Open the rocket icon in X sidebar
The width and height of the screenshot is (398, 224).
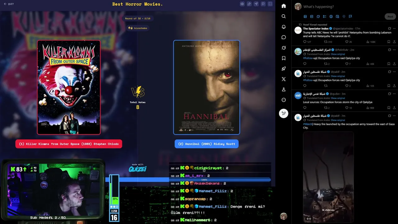284,69
